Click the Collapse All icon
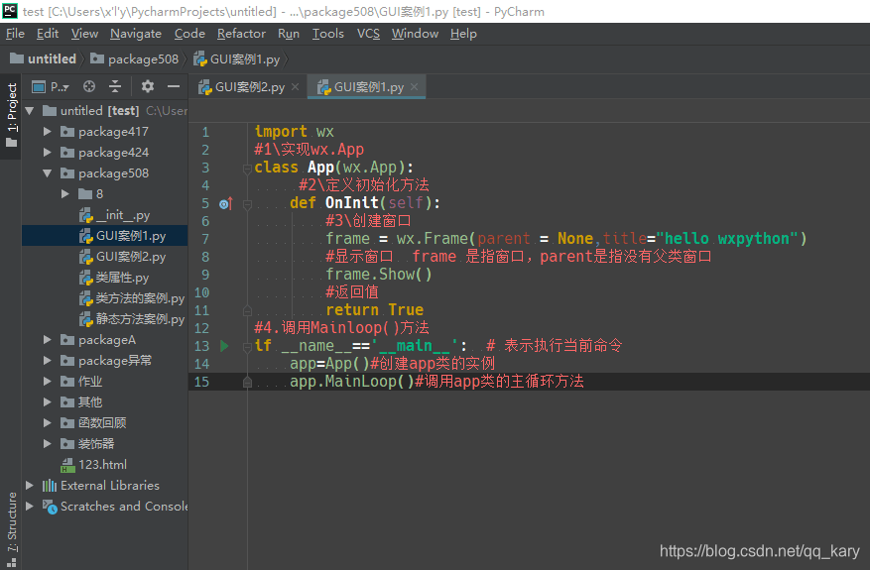 coord(115,86)
